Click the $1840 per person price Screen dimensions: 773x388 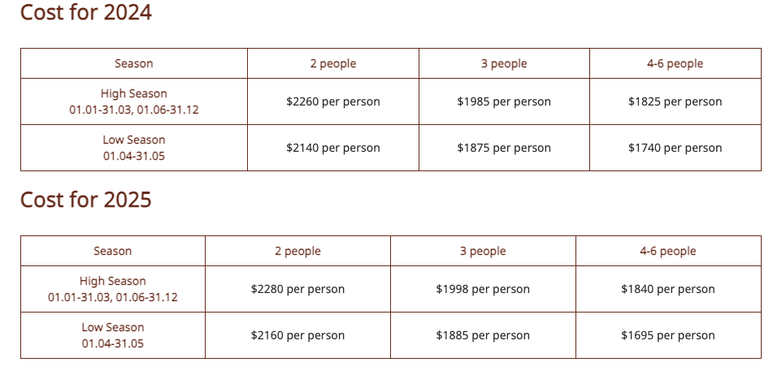(x=668, y=289)
